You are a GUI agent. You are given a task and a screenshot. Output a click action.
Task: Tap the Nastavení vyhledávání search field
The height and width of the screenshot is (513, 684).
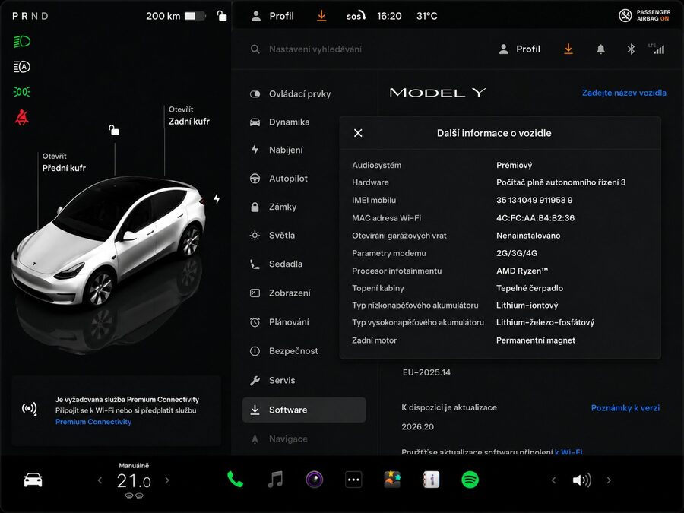pyautogui.click(x=315, y=49)
